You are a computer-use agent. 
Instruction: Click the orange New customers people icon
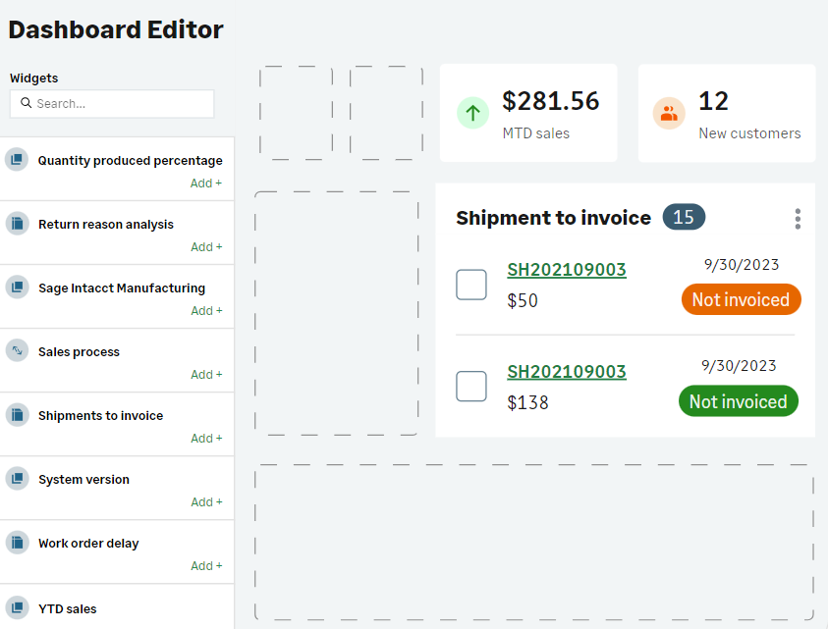[669, 113]
